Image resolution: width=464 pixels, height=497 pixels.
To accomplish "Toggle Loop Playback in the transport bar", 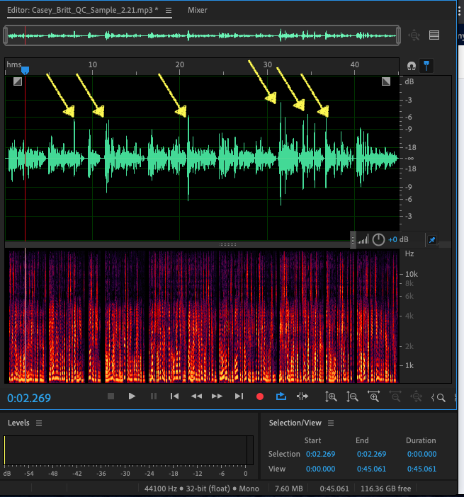I will click(x=281, y=396).
